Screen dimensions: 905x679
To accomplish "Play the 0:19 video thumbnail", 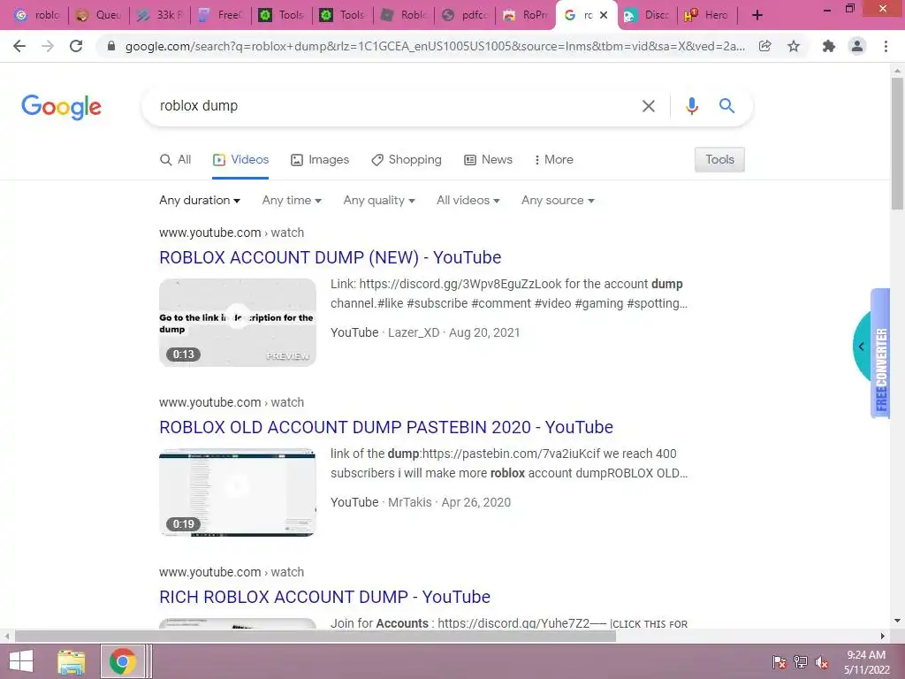I will click(x=238, y=492).
